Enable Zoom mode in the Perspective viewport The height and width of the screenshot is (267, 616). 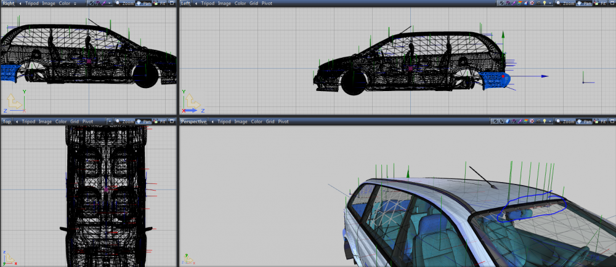coord(565,122)
